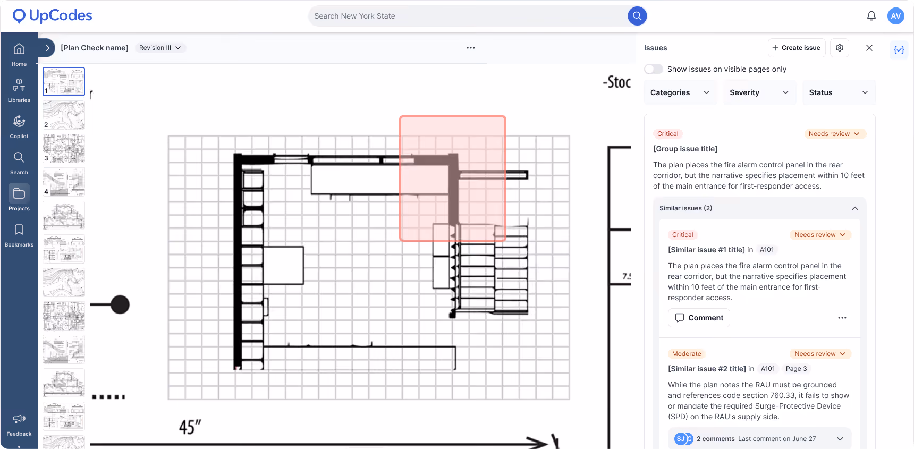Click [Group issue title] heading
The height and width of the screenshot is (449, 914).
685,149
